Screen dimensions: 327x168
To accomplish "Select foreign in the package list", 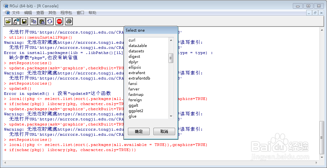I will pyautogui.click(x=148, y=100).
